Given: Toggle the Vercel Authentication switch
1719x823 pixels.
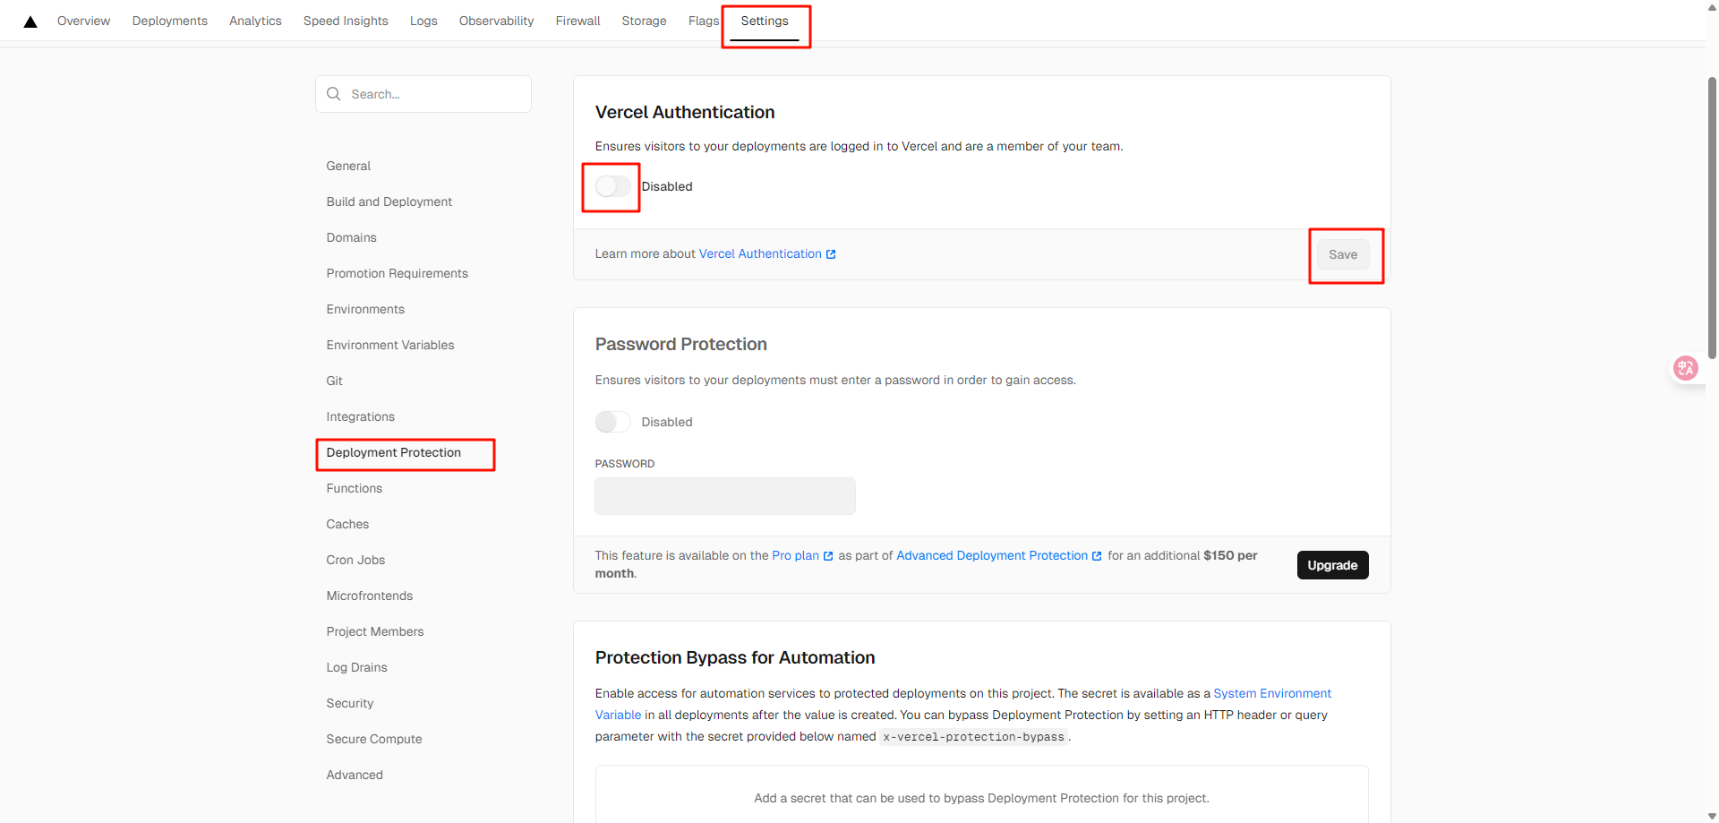Looking at the screenshot, I should click(x=613, y=186).
